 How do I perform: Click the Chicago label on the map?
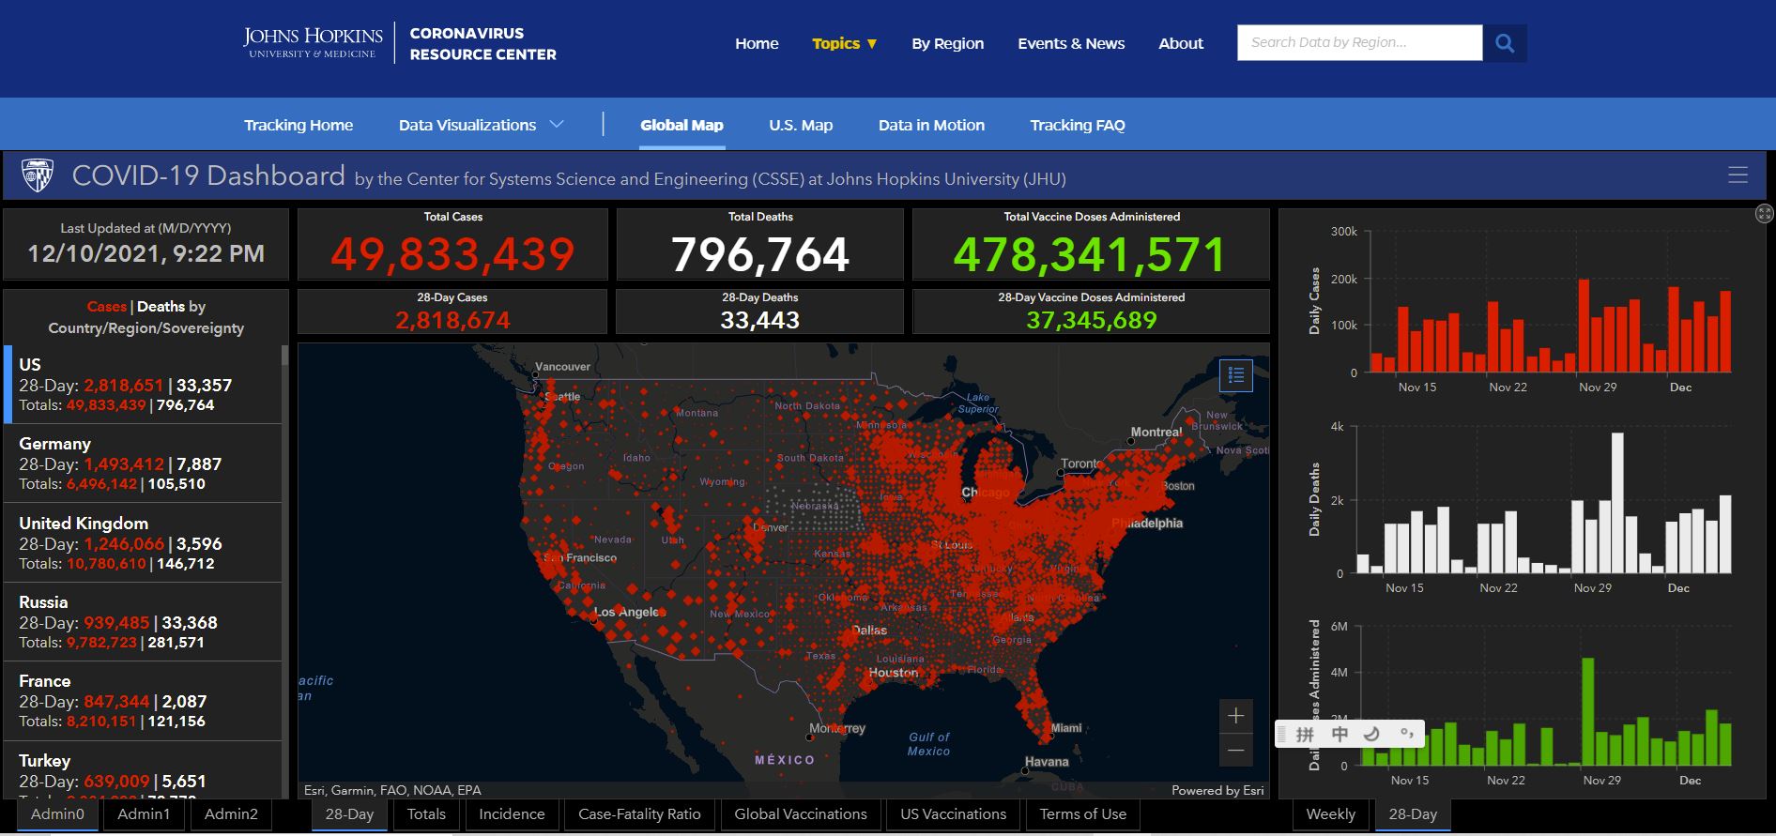985,492
